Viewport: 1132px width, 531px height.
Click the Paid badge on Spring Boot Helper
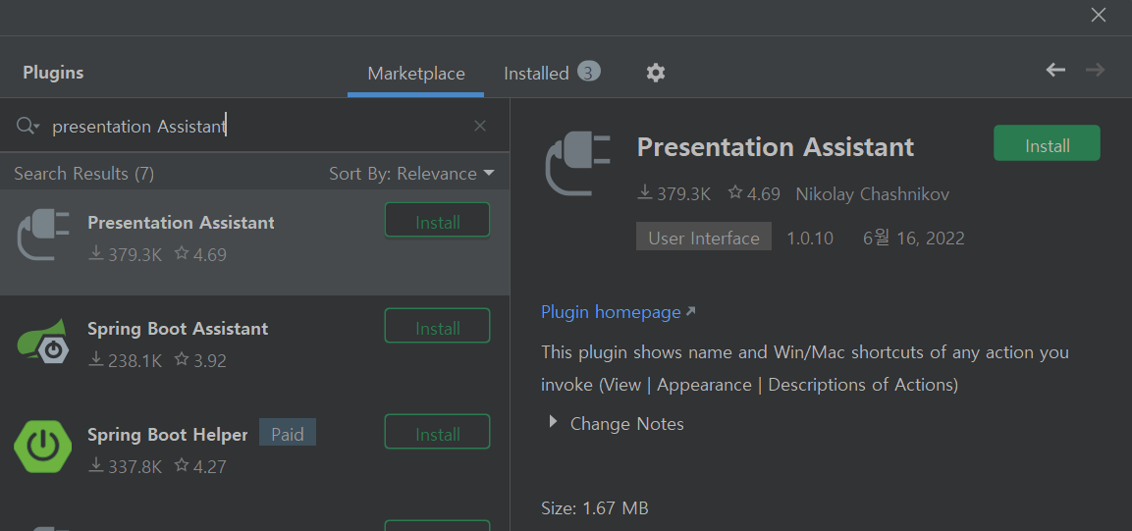tap(288, 433)
